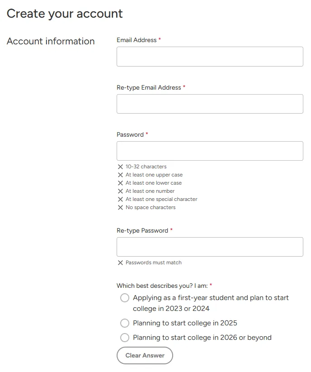The height and width of the screenshot is (372, 311).
Task: Click the X icon beside 10-32 characters
Action: (x=120, y=167)
